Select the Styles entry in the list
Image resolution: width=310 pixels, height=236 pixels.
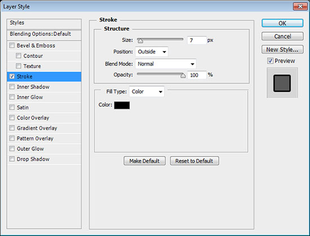pos(44,23)
